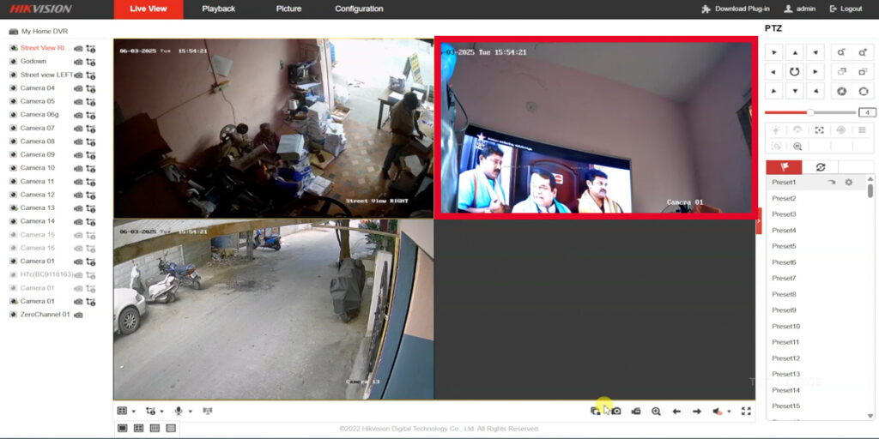Open Preset1 settings gear
The image size is (879, 439).
click(x=848, y=183)
